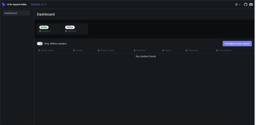Click sort arrows beside Brokers count

click(x=99, y=50)
